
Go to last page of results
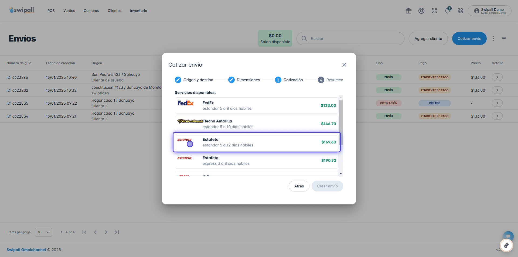pyautogui.click(x=117, y=232)
